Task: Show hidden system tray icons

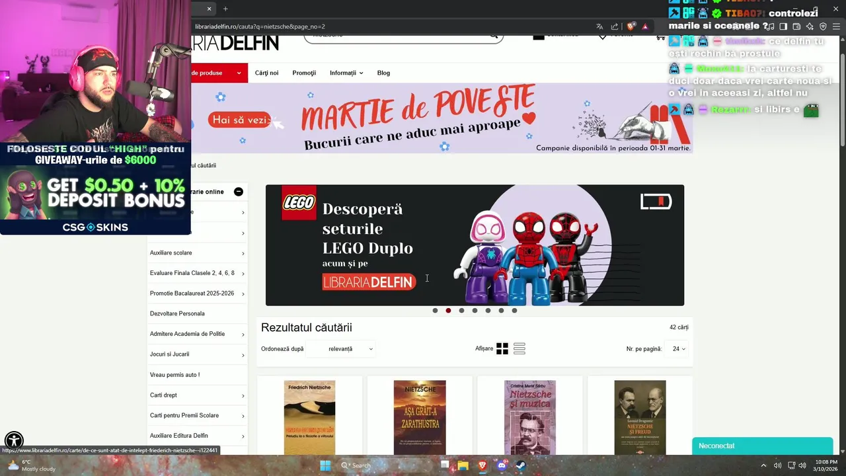Action: point(763,465)
